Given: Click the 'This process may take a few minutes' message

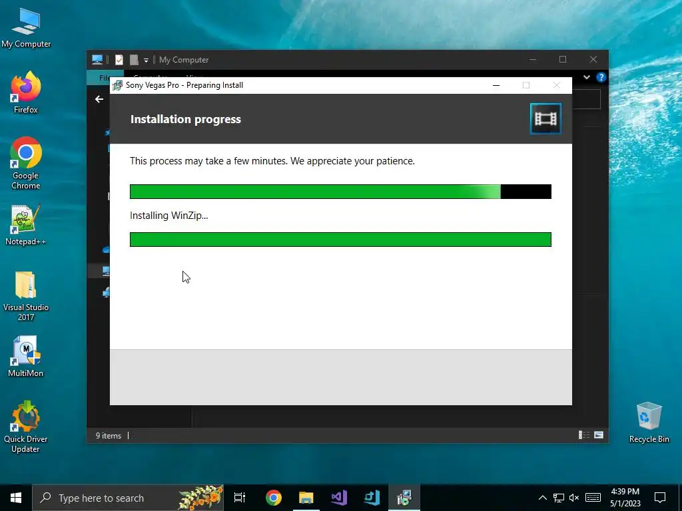Looking at the screenshot, I should pyautogui.click(x=272, y=161).
